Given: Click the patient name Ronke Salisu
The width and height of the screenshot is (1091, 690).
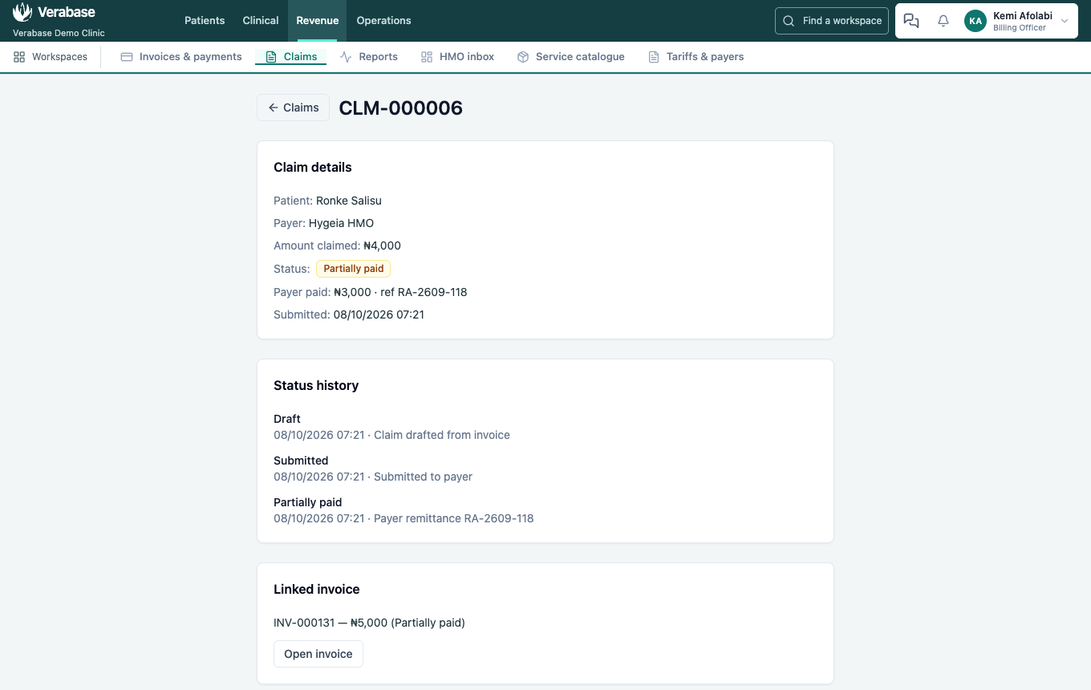Looking at the screenshot, I should point(349,201).
